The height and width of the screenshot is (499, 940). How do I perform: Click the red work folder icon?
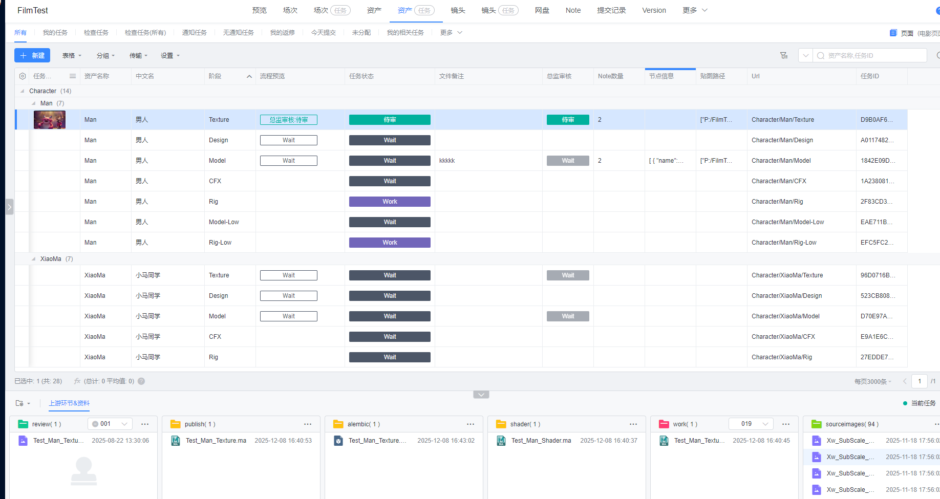click(664, 424)
